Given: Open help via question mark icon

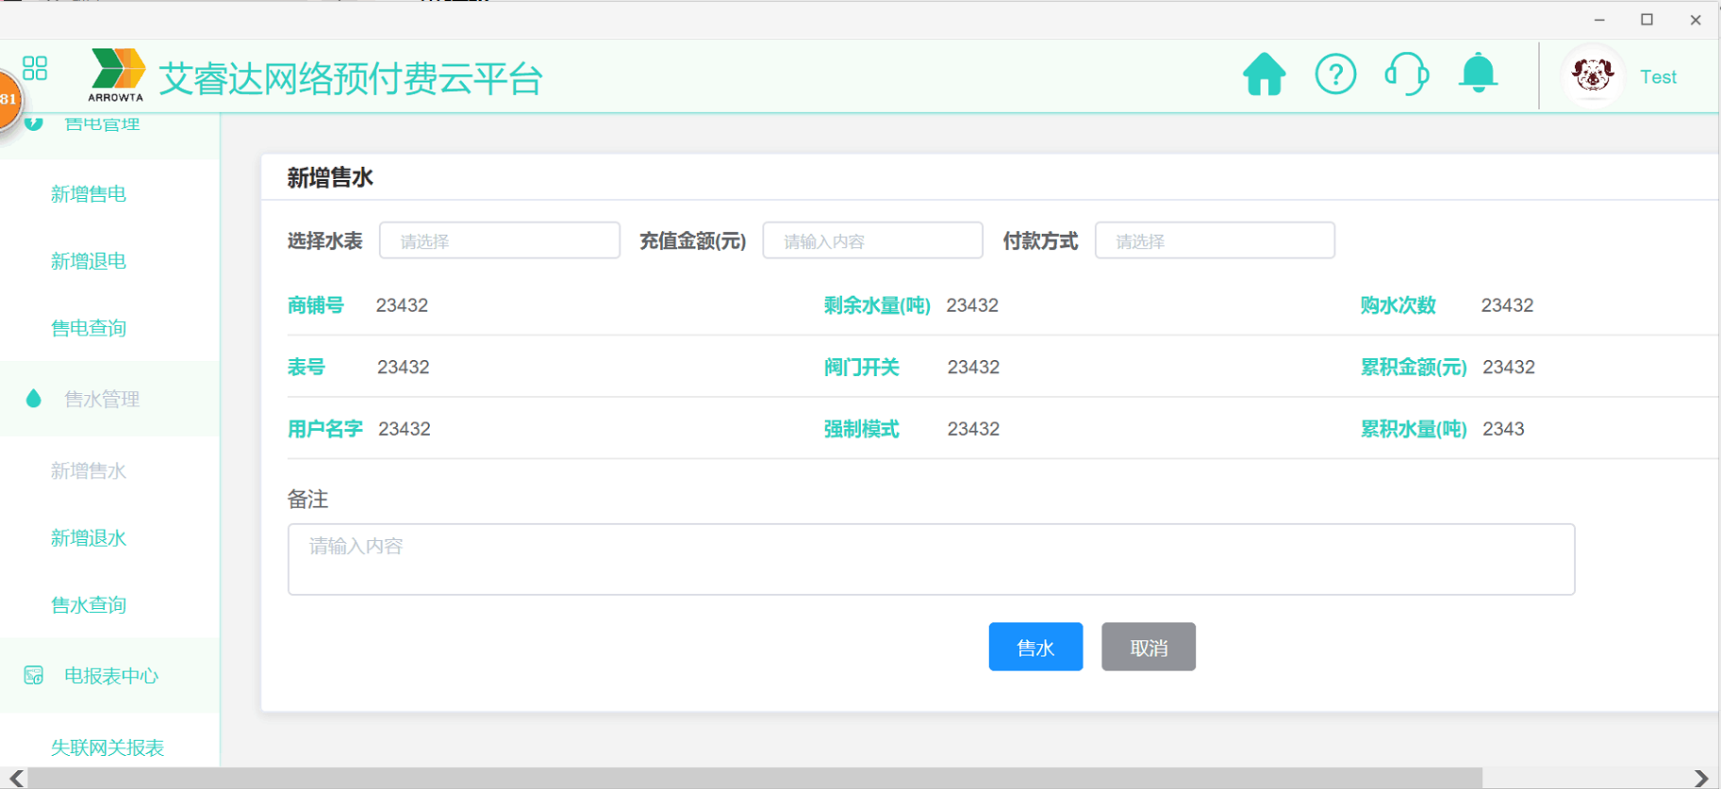Looking at the screenshot, I should [x=1335, y=74].
